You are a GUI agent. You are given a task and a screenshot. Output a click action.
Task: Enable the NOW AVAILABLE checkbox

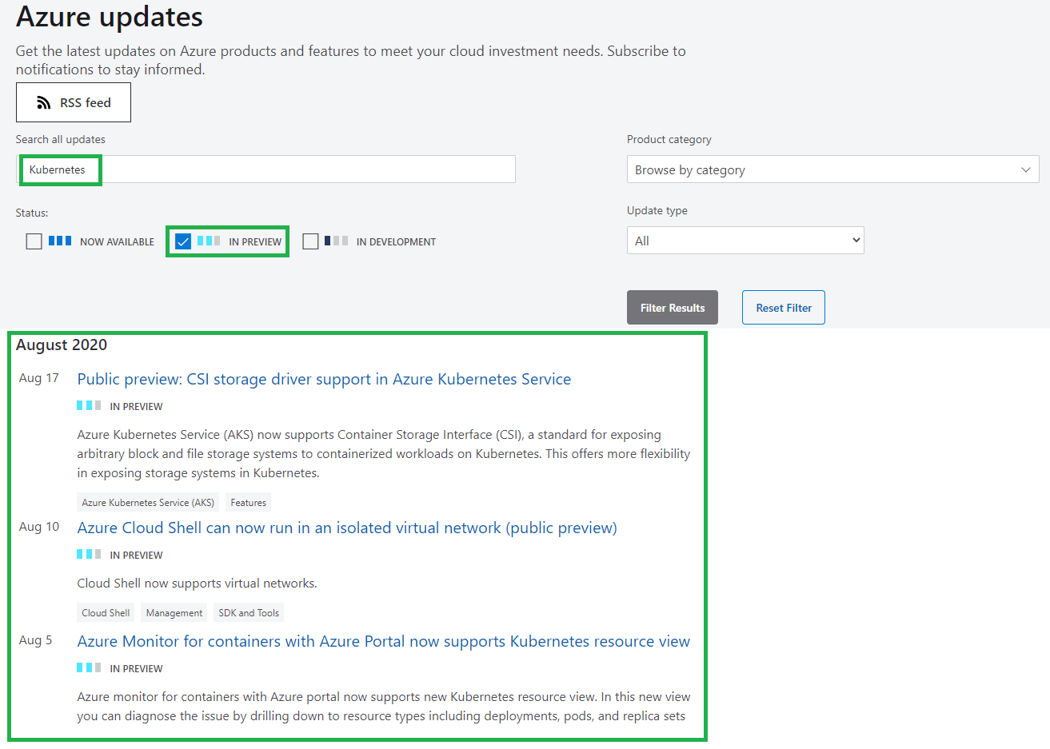click(x=34, y=241)
